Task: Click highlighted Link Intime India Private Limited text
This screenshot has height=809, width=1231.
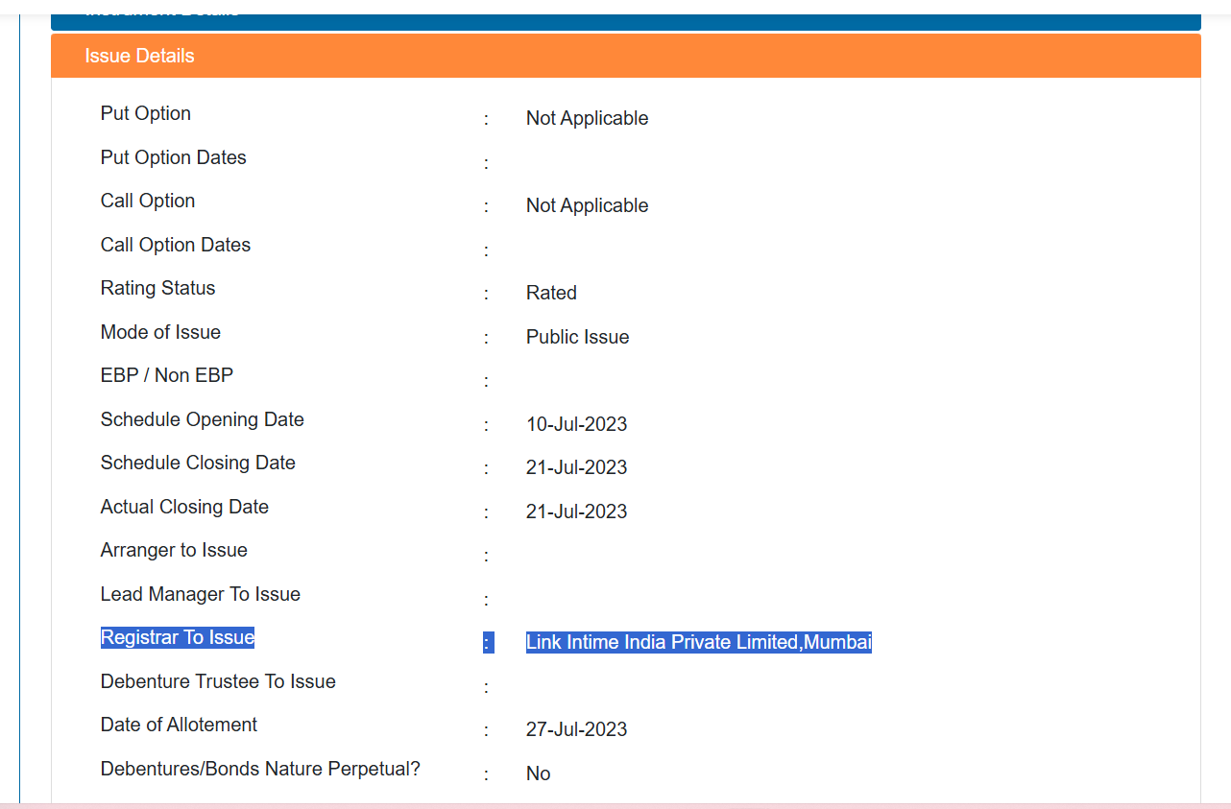Action: coord(663,642)
